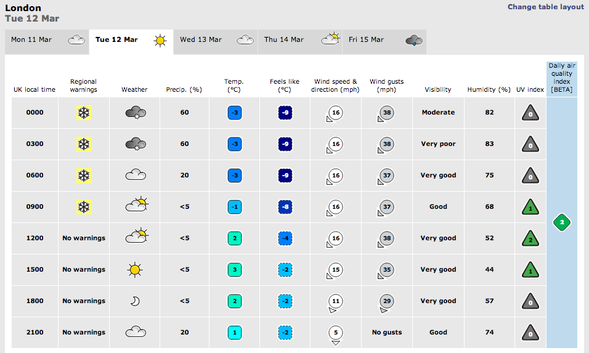The height and width of the screenshot is (353, 589).
Task: Click the green air quality index 2 diamond
Action: 561,222
